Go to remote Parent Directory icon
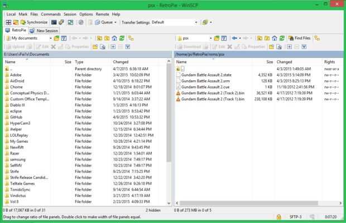This screenshot has width=346, height=223. click(259, 38)
